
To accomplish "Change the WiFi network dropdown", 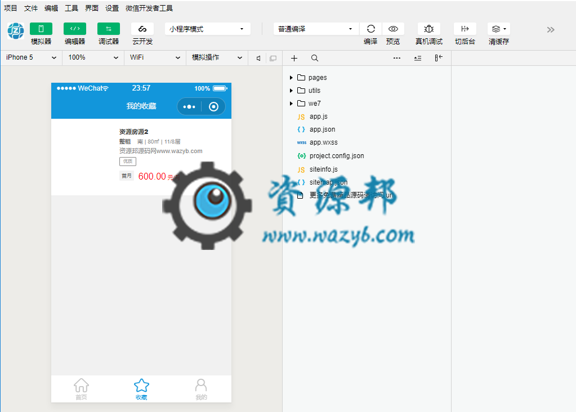I will coord(155,57).
